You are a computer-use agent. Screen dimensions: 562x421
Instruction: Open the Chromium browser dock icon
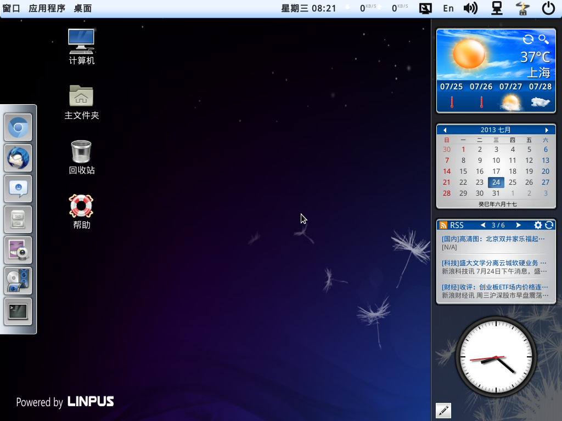tap(18, 127)
